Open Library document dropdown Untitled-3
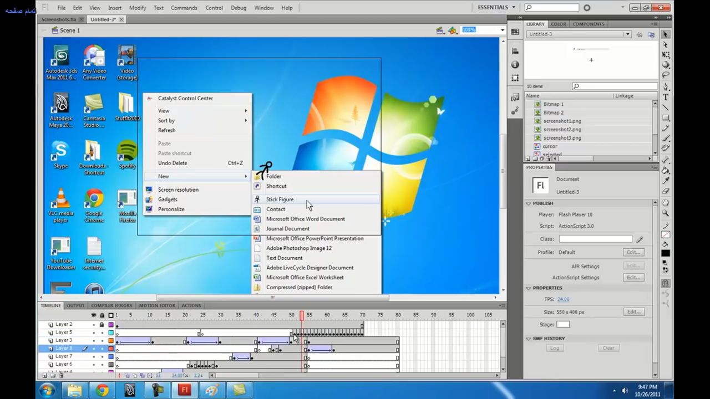 click(x=579, y=34)
